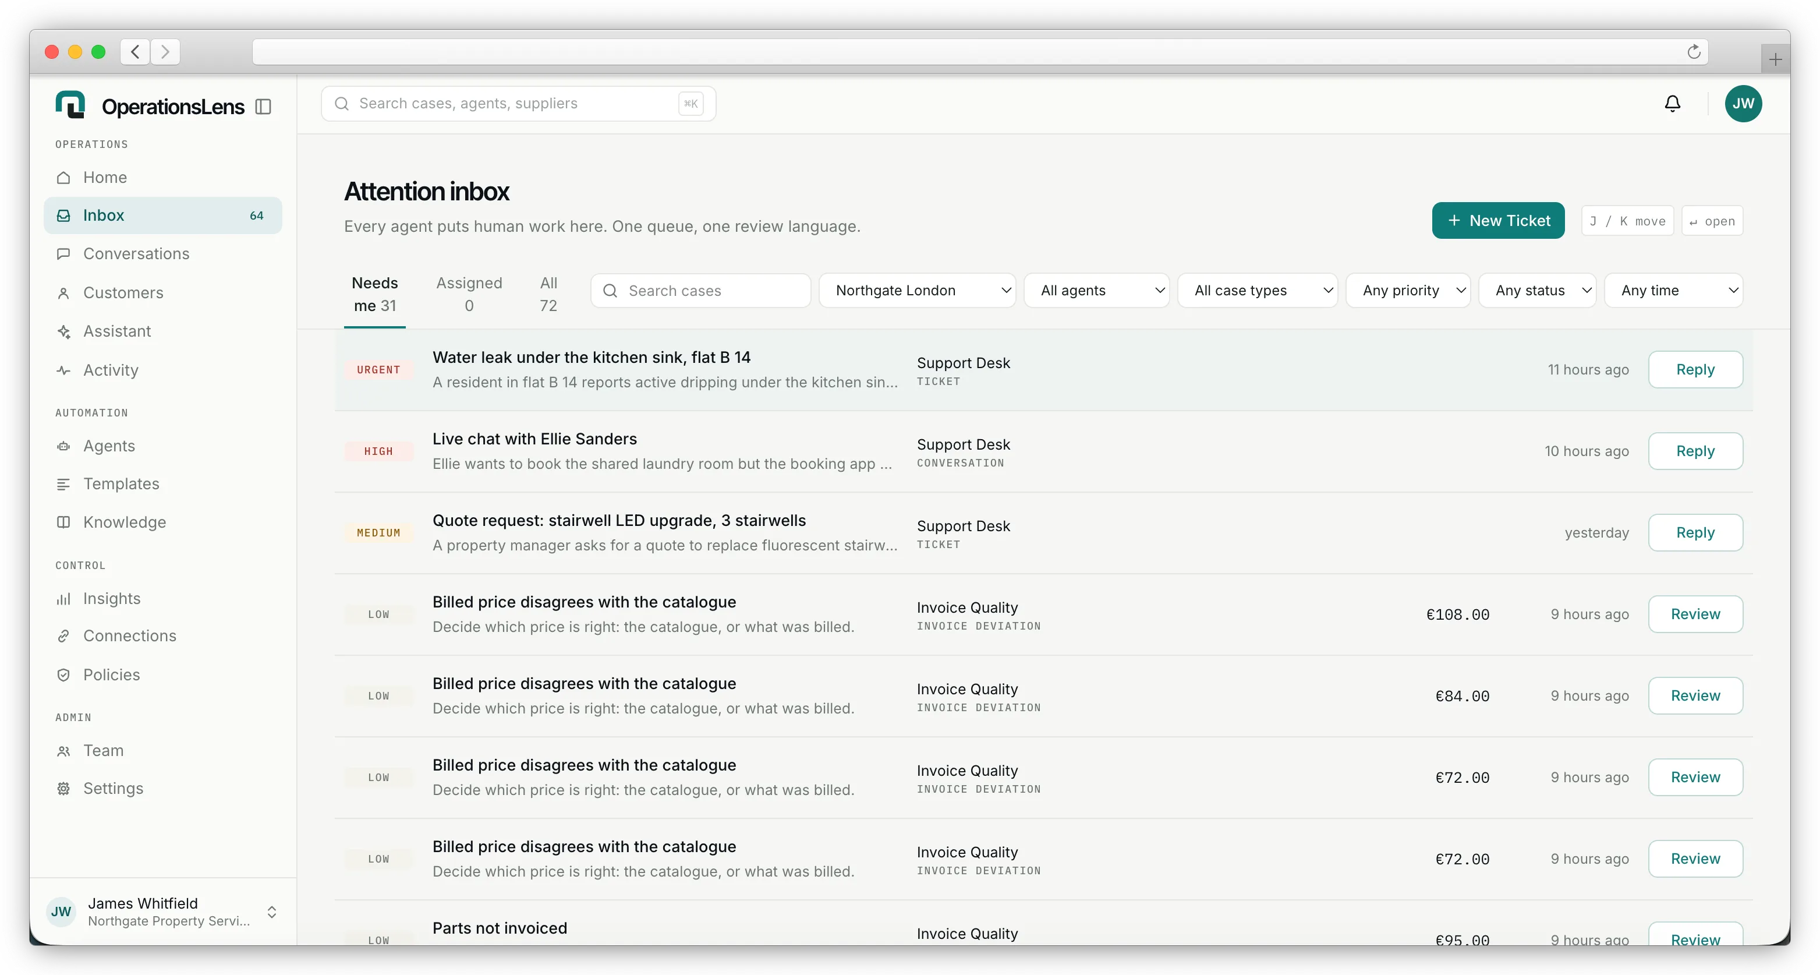Go to Customers page

pos(162,293)
